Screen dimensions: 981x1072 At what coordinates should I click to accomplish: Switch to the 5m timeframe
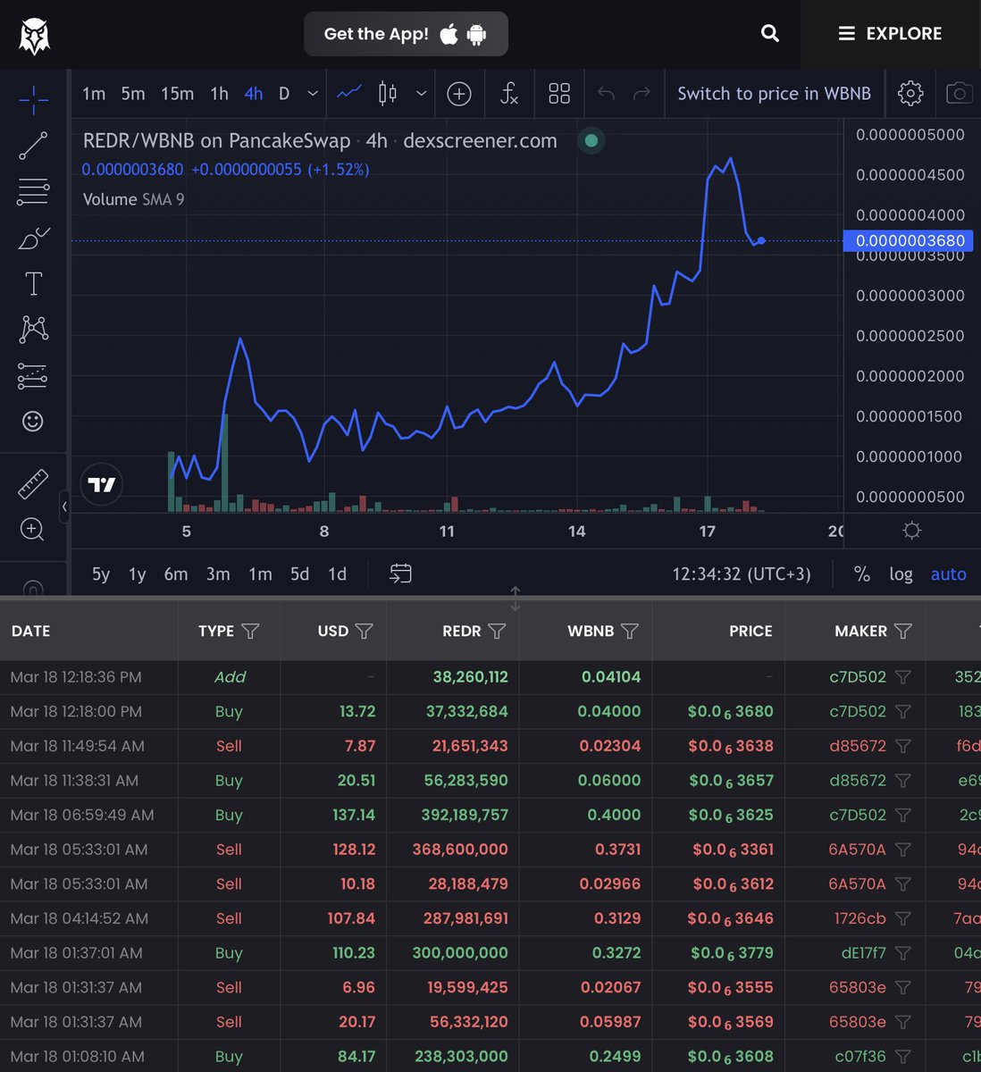(133, 94)
